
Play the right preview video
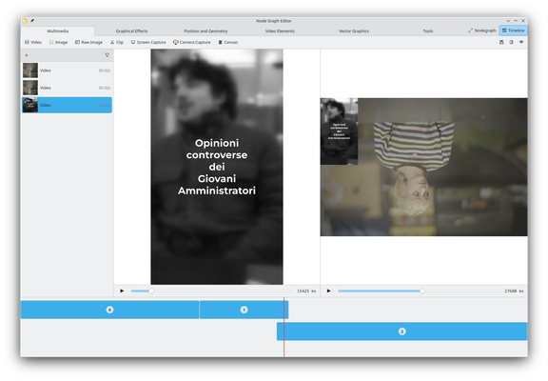(328, 291)
